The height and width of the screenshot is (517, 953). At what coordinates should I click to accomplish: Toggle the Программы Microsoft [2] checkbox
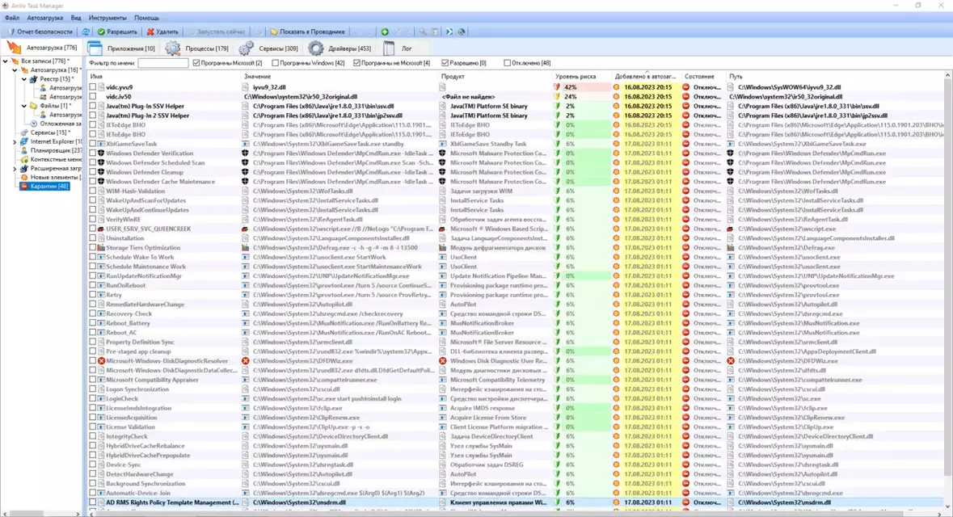coord(196,62)
